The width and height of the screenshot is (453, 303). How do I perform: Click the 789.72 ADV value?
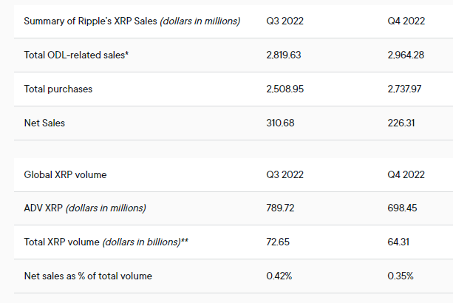281,208
